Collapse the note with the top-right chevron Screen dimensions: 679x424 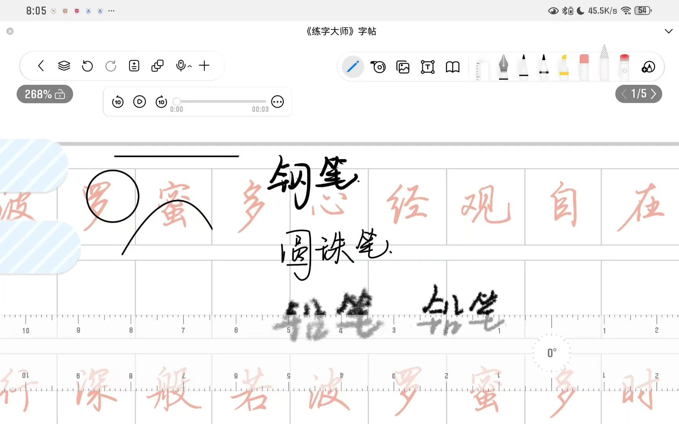coord(668,31)
